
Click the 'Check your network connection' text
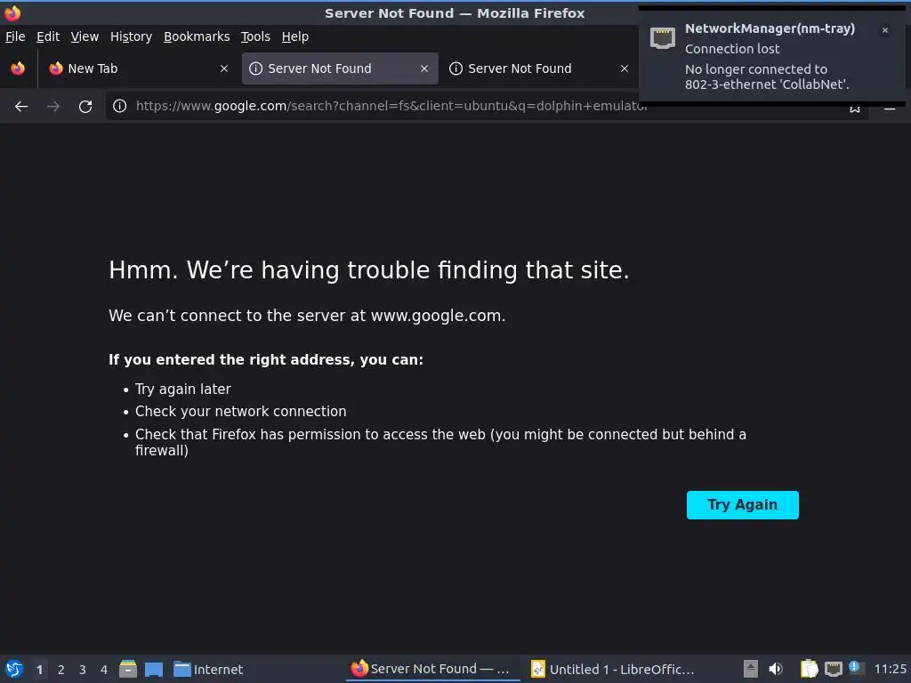tap(240, 411)
